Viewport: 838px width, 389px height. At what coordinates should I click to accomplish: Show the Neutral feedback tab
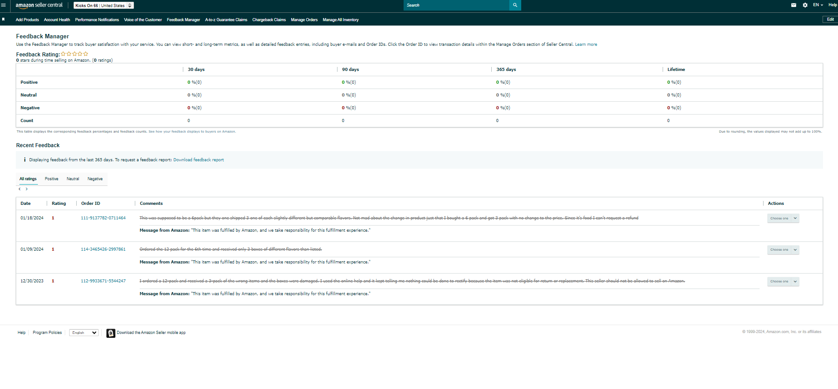coord(73,179)
